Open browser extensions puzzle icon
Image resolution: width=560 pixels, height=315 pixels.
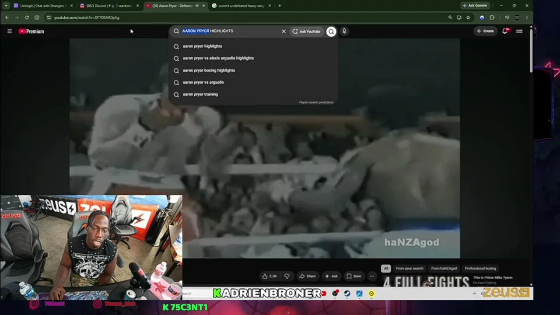pos(492,17)
